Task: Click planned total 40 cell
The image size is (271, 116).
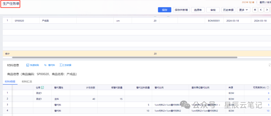Action: (x=84, y=99)
